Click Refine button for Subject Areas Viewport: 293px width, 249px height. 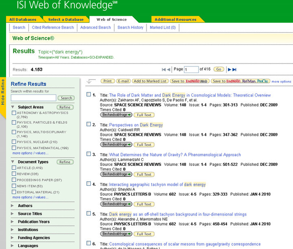65,107
